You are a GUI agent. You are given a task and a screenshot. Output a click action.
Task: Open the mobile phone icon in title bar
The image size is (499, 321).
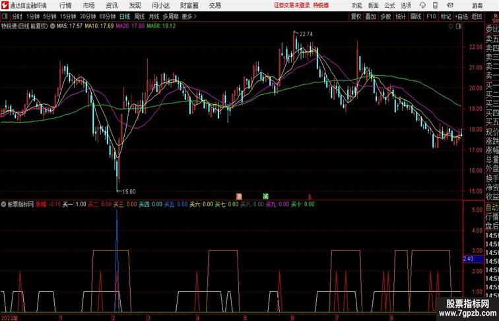(436, 5)
